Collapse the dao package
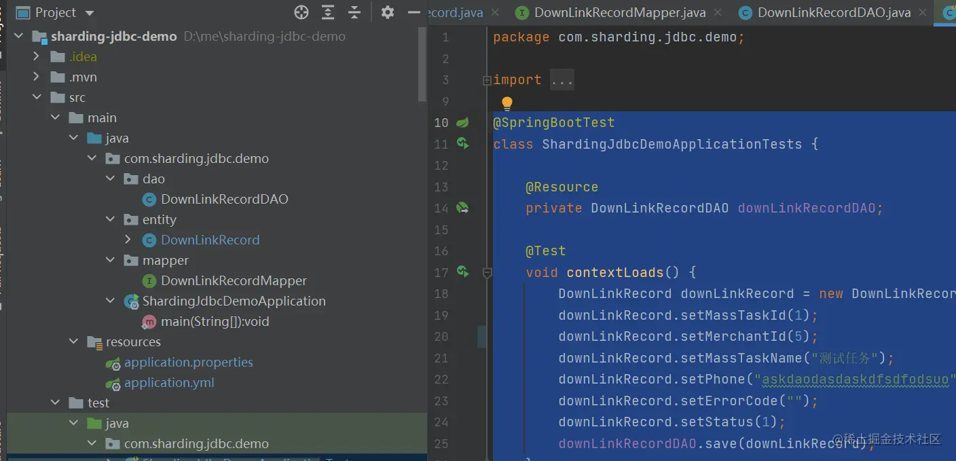 pyautogui.click(x=111, y=179)
